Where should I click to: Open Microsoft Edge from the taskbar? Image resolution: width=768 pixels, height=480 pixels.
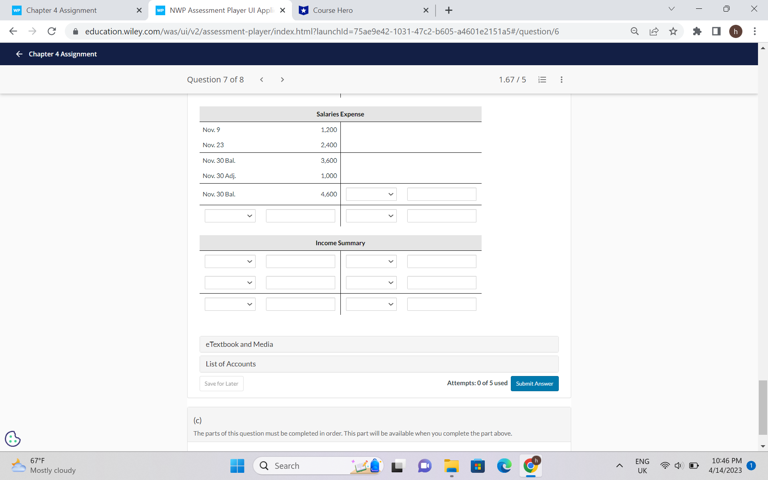click(x=504, y=466)
